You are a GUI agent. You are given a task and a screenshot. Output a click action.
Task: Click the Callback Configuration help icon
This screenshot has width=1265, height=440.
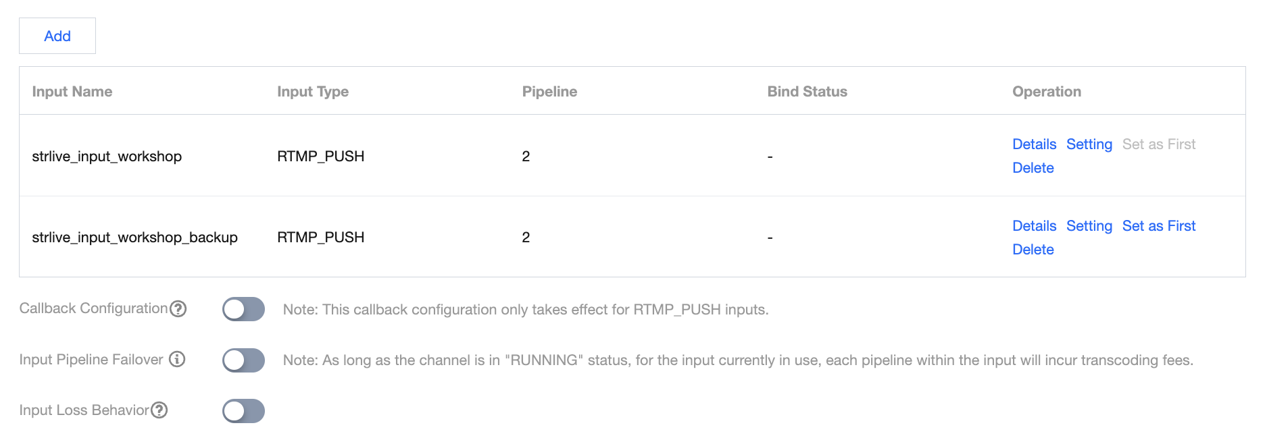(178, 309)
